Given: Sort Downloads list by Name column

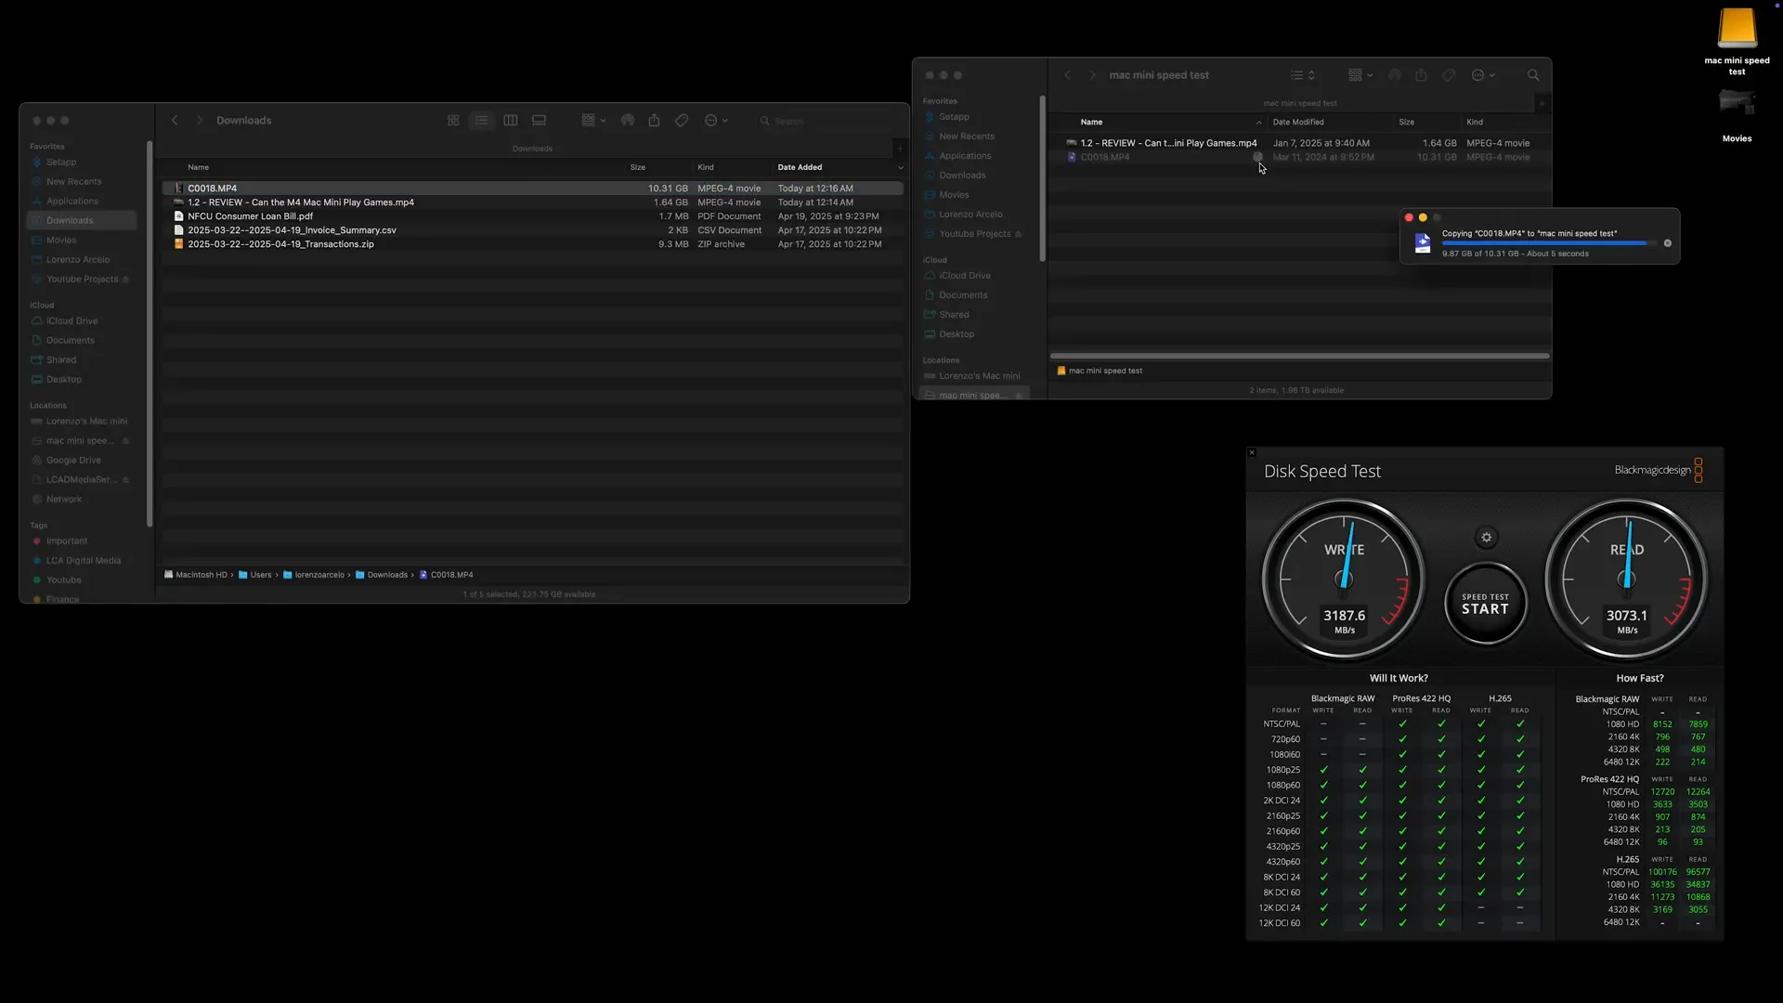Looking at the screenshot, I should coord(198,167).
